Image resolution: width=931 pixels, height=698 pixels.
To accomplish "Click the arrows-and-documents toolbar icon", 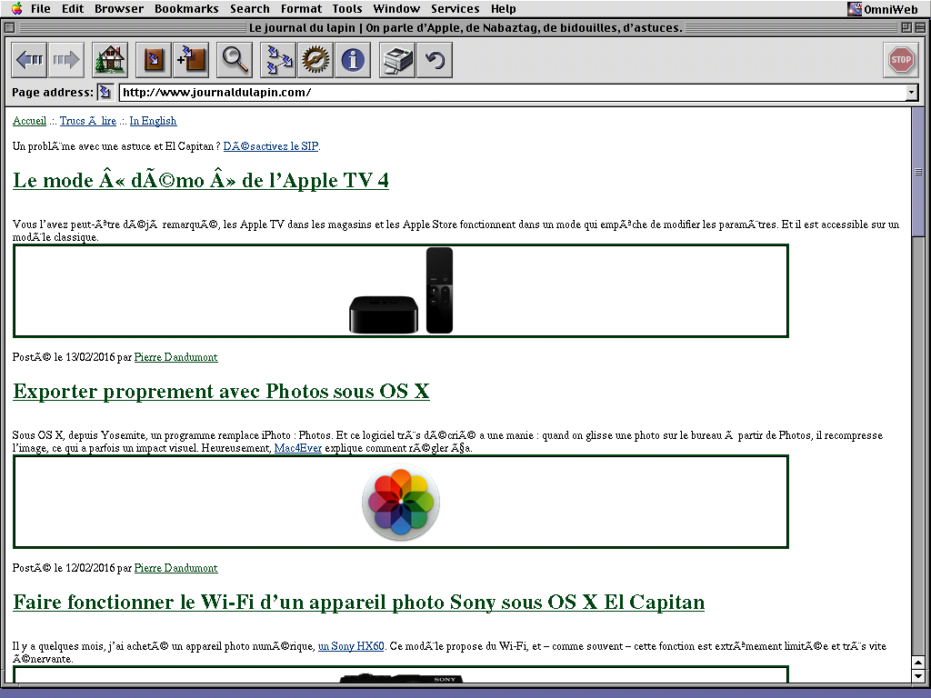I will pos(278,60).
